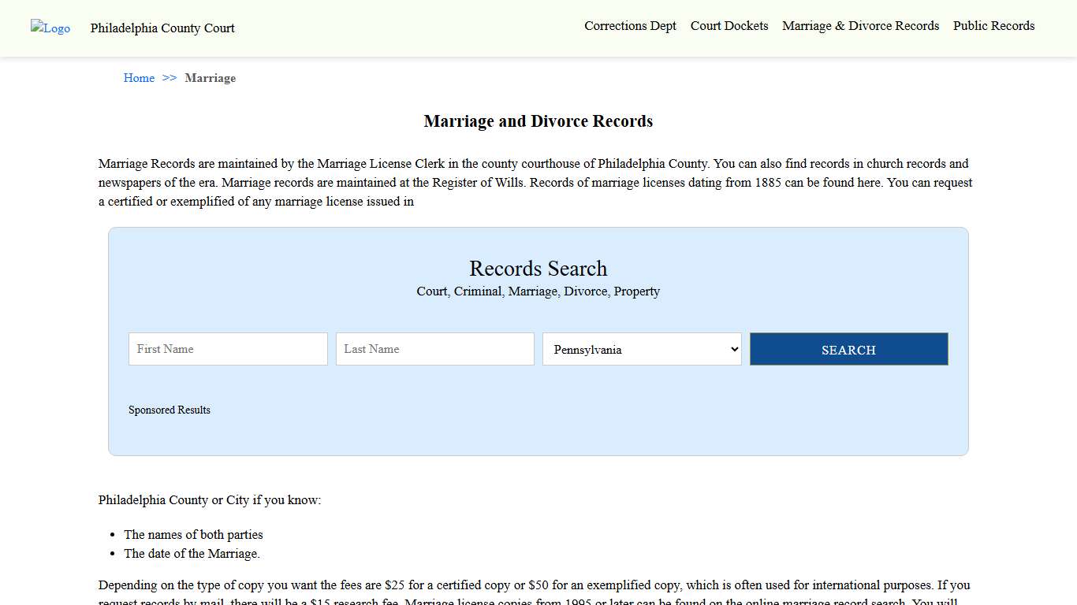Viewport: 1077px width, 605px height.
Task: Click the Sponsored Results label
Action: coord(169,410)
